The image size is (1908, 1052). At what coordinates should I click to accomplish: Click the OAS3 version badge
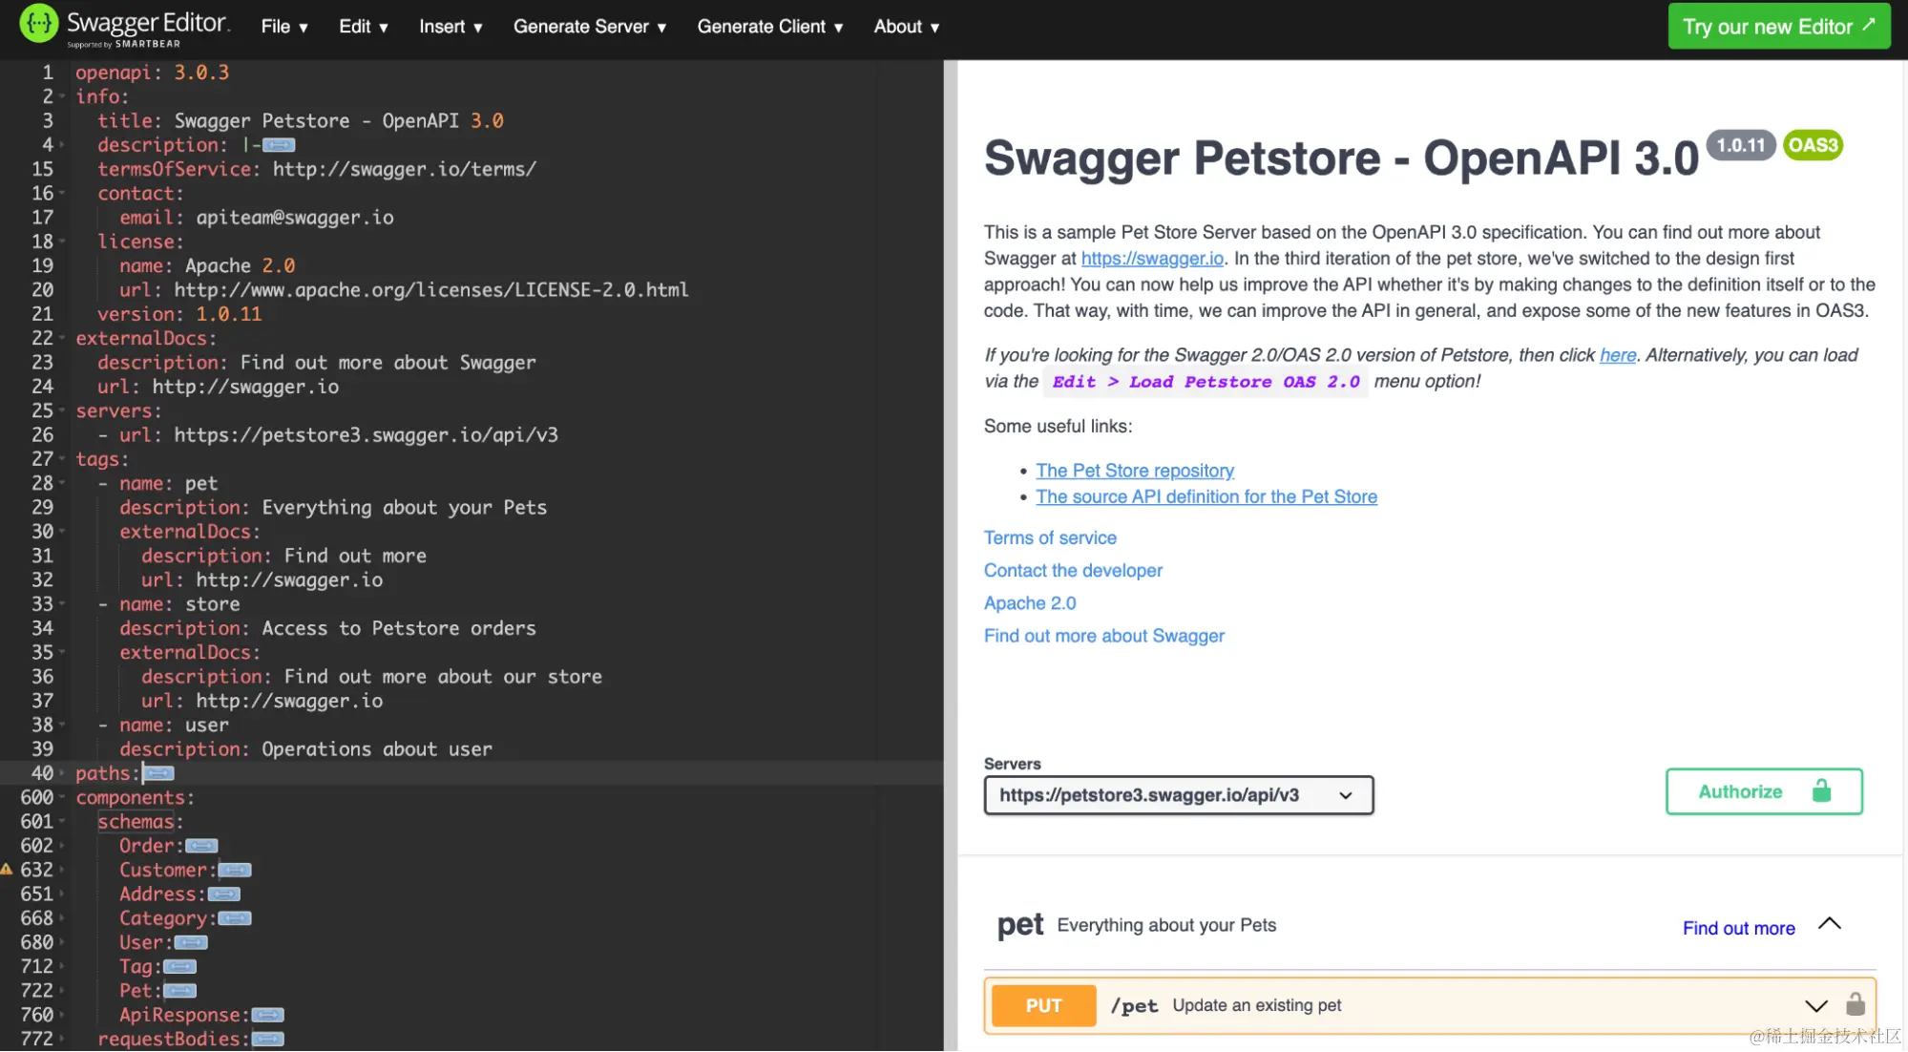click(1812, 145)
